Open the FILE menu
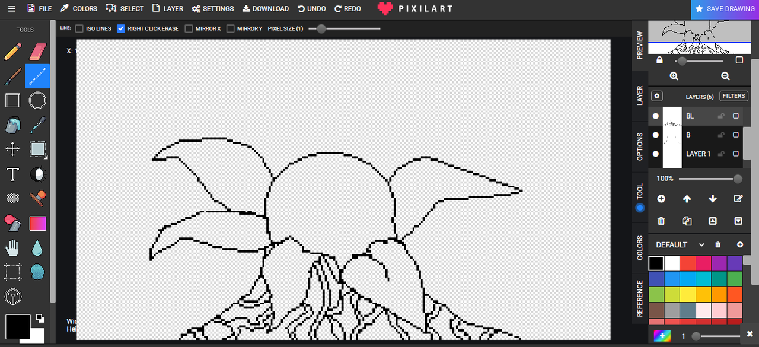The image size is (759, 347). point(40,9)
